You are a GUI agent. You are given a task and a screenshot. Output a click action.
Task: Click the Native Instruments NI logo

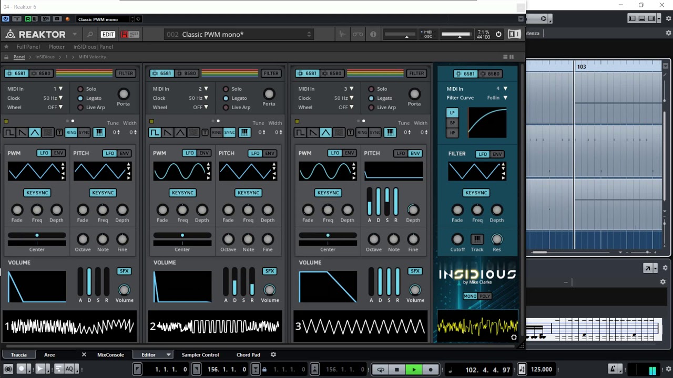coord(514,35)
